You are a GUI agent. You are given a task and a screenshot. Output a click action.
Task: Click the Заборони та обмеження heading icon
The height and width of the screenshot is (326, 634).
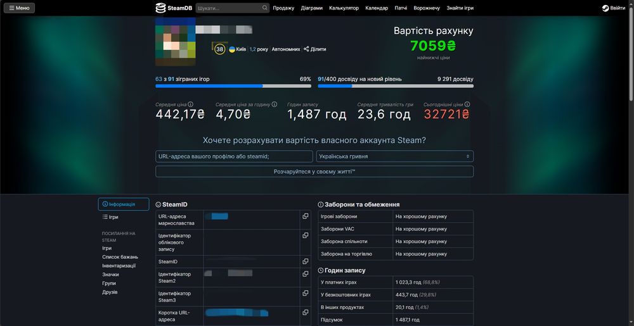click(x=321, y=204)
